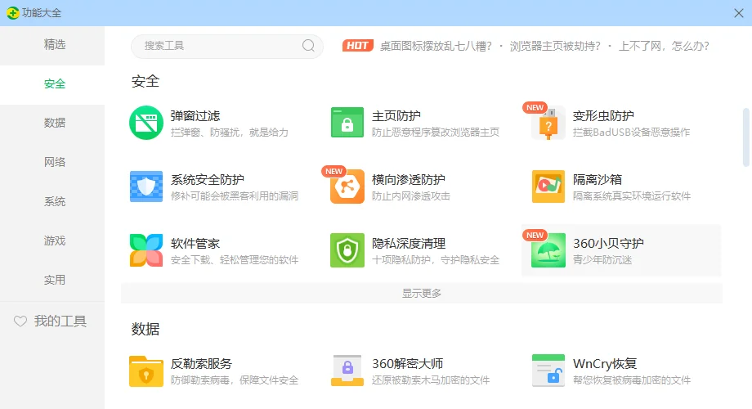Click description 安全下载、轻松管理您的软件
This screenshot has width=752, height=409.
[x=235, y=259]
